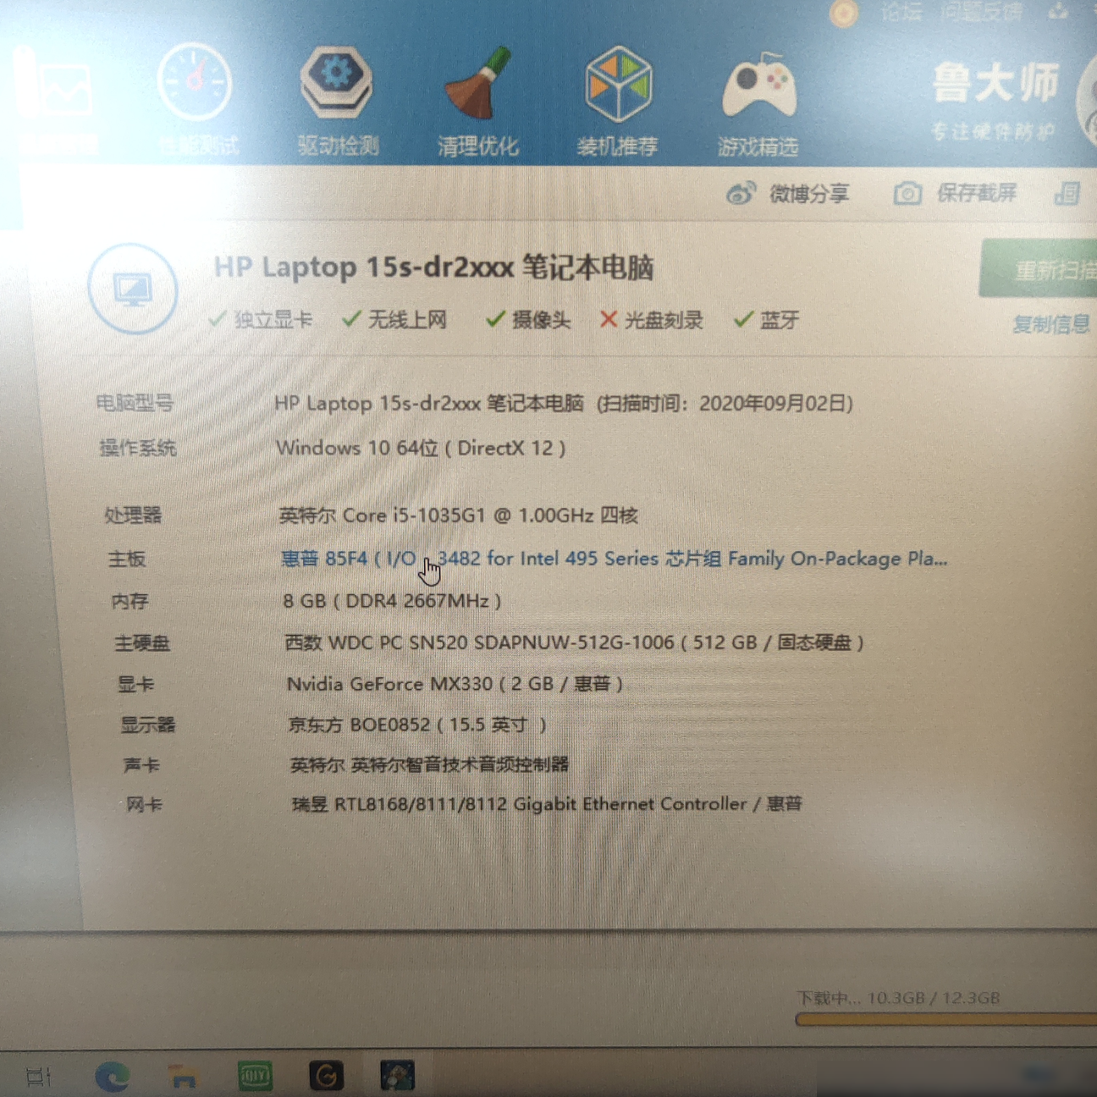Click the 8 GB DDR4 2667MHz value
This screenshot has width=1097, height=1097.
pos(392,601)
